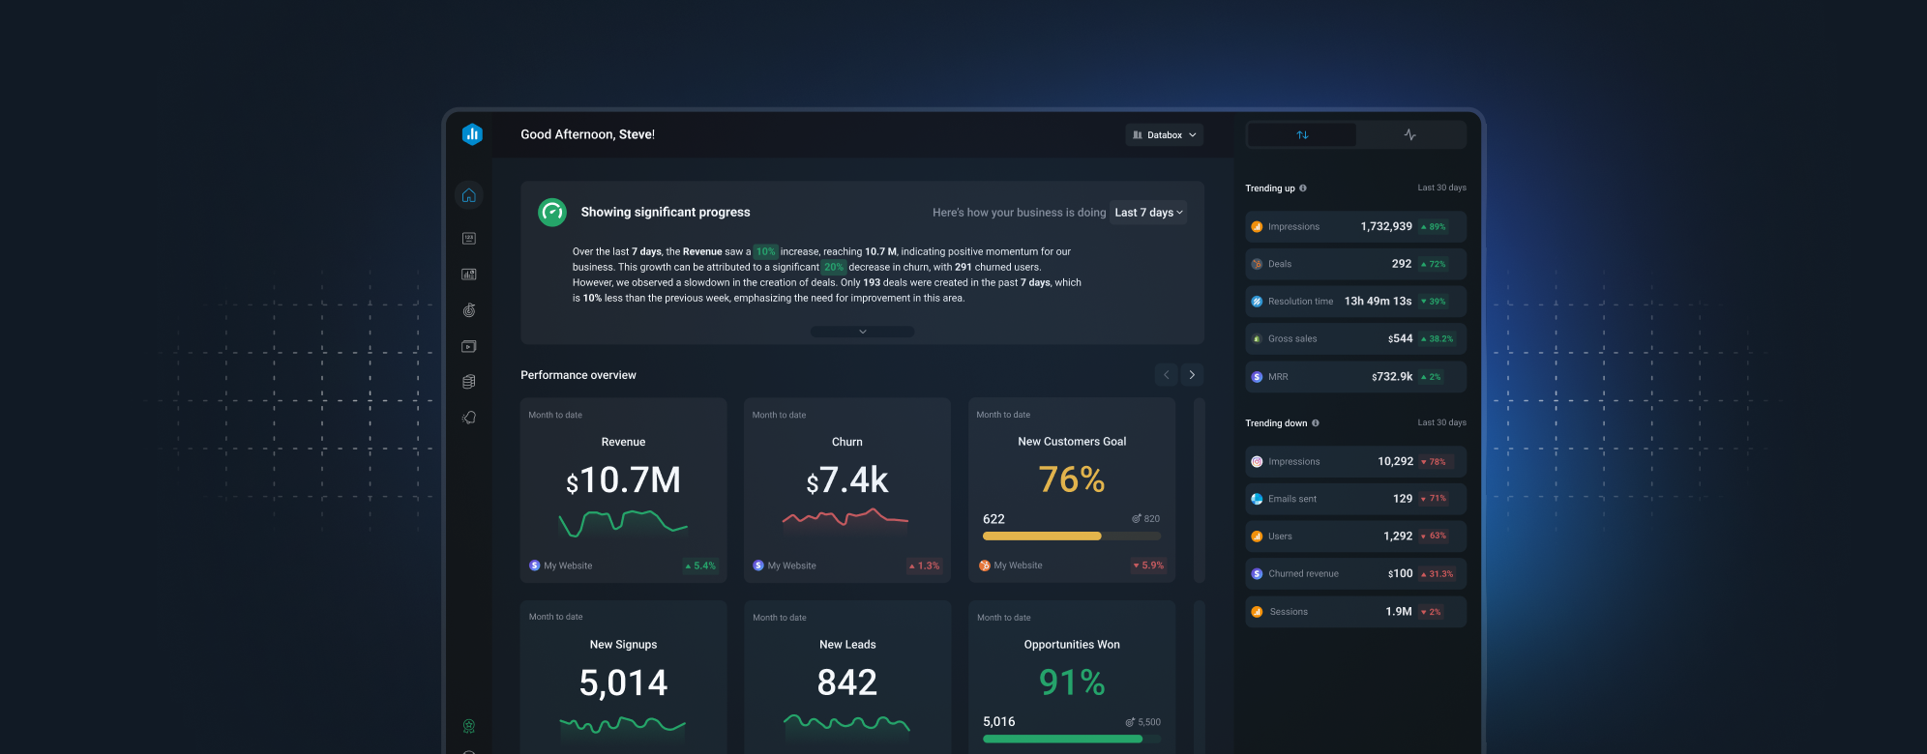Open the Alerts bell sidebar icon
This screenshot has width=1927, height=754.
[469, 418]
